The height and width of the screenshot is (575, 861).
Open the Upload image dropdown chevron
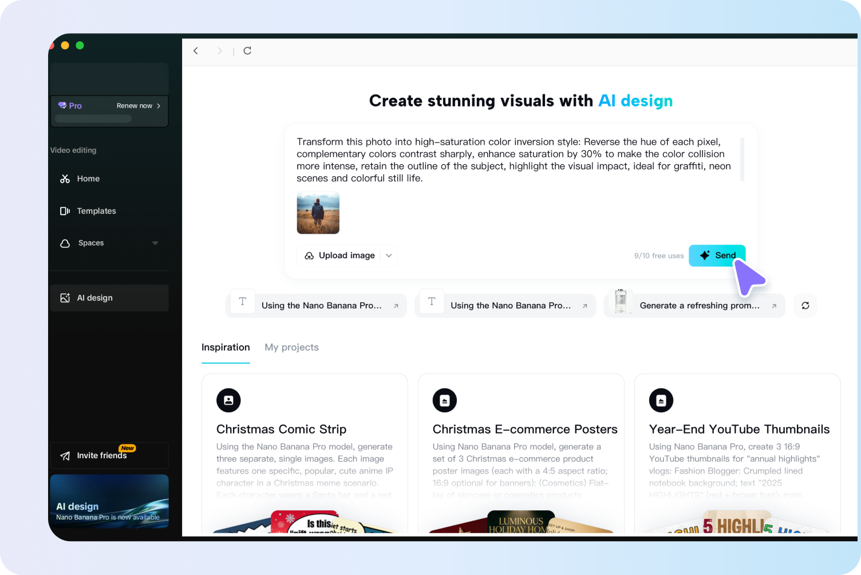[x=389, y=256]
